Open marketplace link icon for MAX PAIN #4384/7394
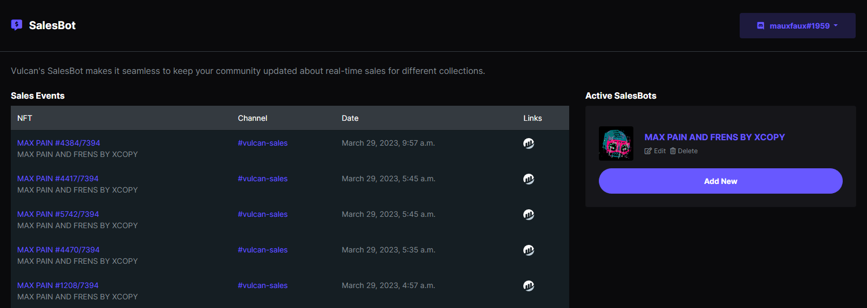The width and height of the screenshot is (867, 308). click(529, 143)
